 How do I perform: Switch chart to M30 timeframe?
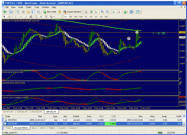[81, 17]
